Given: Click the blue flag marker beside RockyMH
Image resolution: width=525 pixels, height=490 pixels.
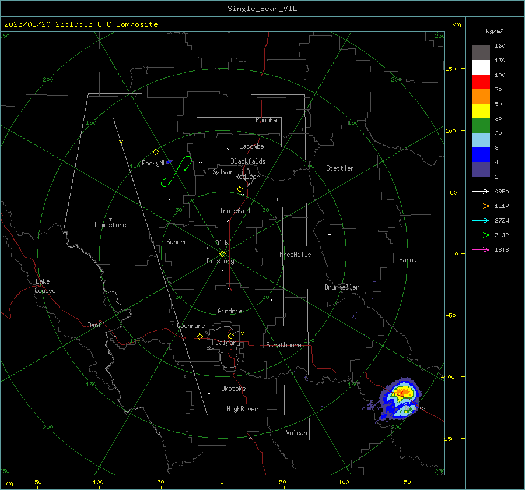Looking at the screenshot, I should (169, 162).
